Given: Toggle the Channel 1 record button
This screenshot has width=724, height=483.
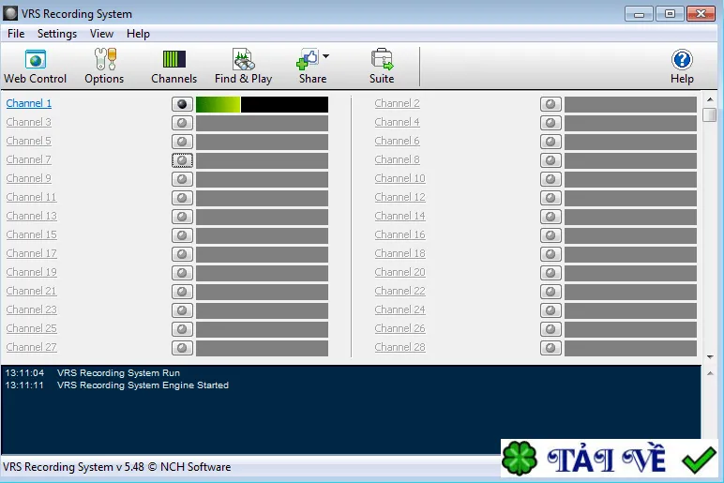Looking at the screenshot, I should 182,104.
